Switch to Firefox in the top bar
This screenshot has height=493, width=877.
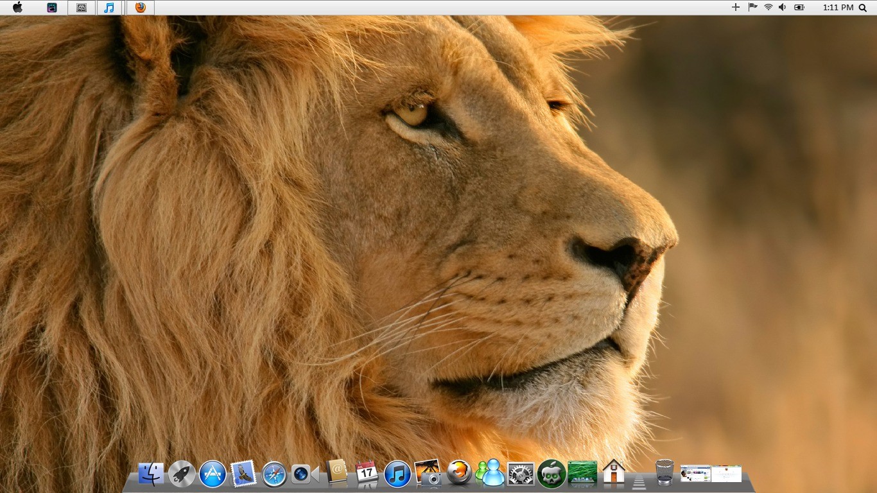pos(140,8)
